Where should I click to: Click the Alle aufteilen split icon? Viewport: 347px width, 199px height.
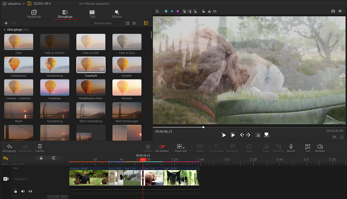tap(162, 146)
